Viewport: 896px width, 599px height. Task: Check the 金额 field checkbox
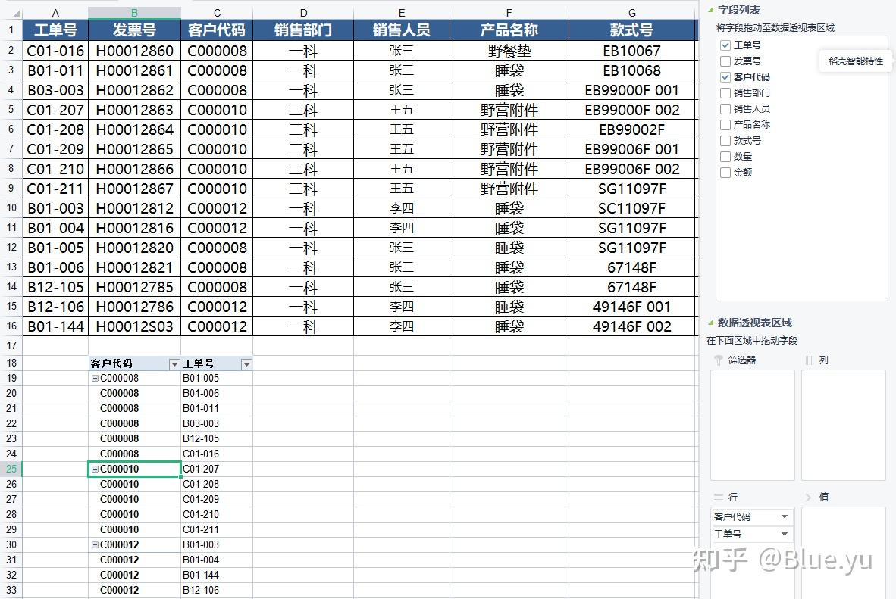725,173
